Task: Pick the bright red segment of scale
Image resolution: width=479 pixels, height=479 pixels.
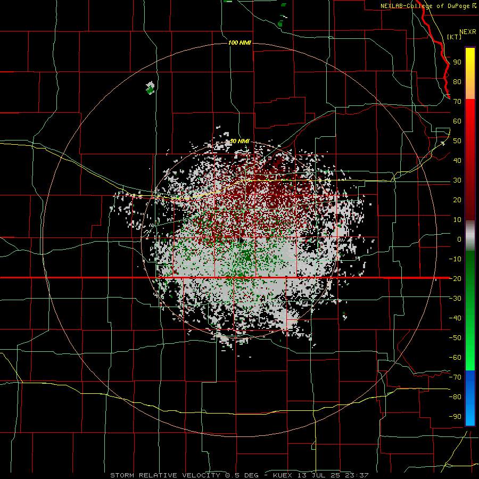Action: 470,113
